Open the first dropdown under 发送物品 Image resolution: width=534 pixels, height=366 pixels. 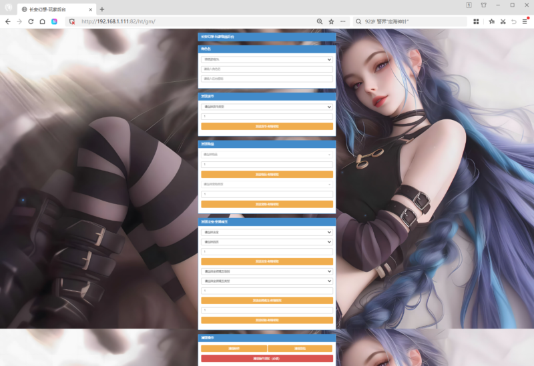[x=266, y=155]
